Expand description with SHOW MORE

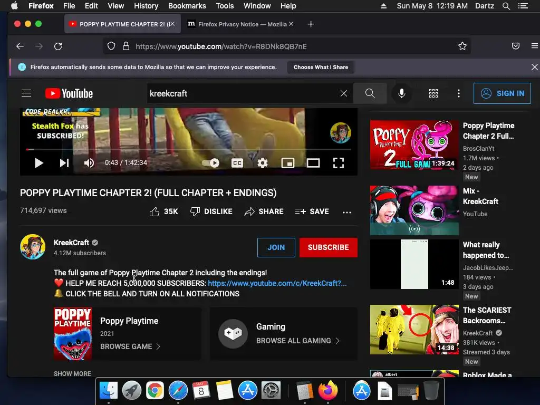pos(72,374)
